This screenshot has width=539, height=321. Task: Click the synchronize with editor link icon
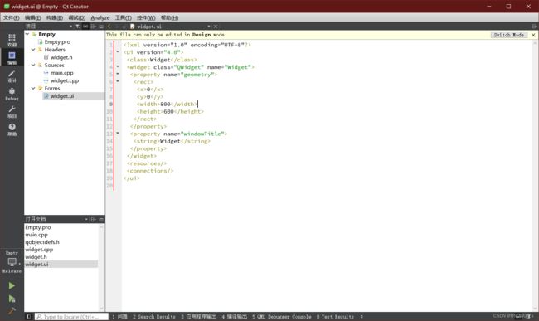[x=85, y=26]
